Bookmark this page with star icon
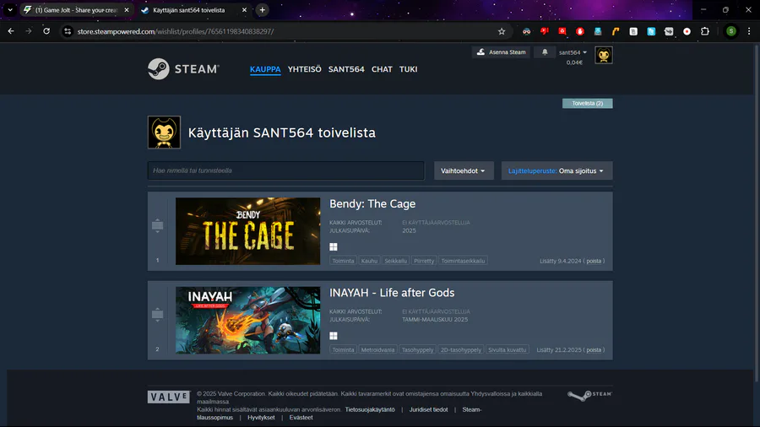760x427 pixels. pos(502,31)
